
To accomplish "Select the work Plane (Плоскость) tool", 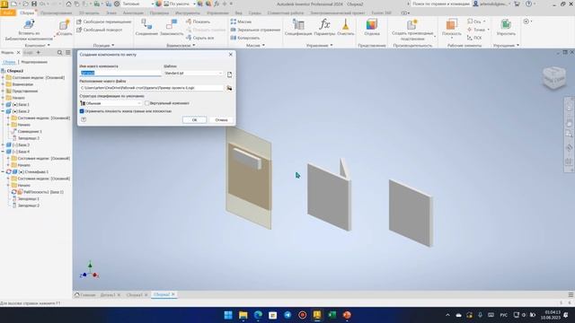I will pos(451,28).
